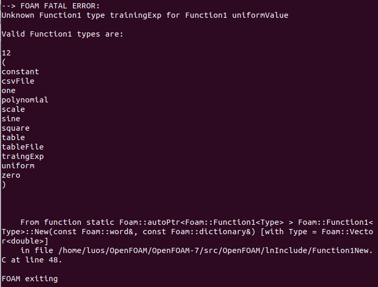This screenshot has height=287, width=378.
Task: Click the 'scale' type entry
Action: tap(14, 109)
